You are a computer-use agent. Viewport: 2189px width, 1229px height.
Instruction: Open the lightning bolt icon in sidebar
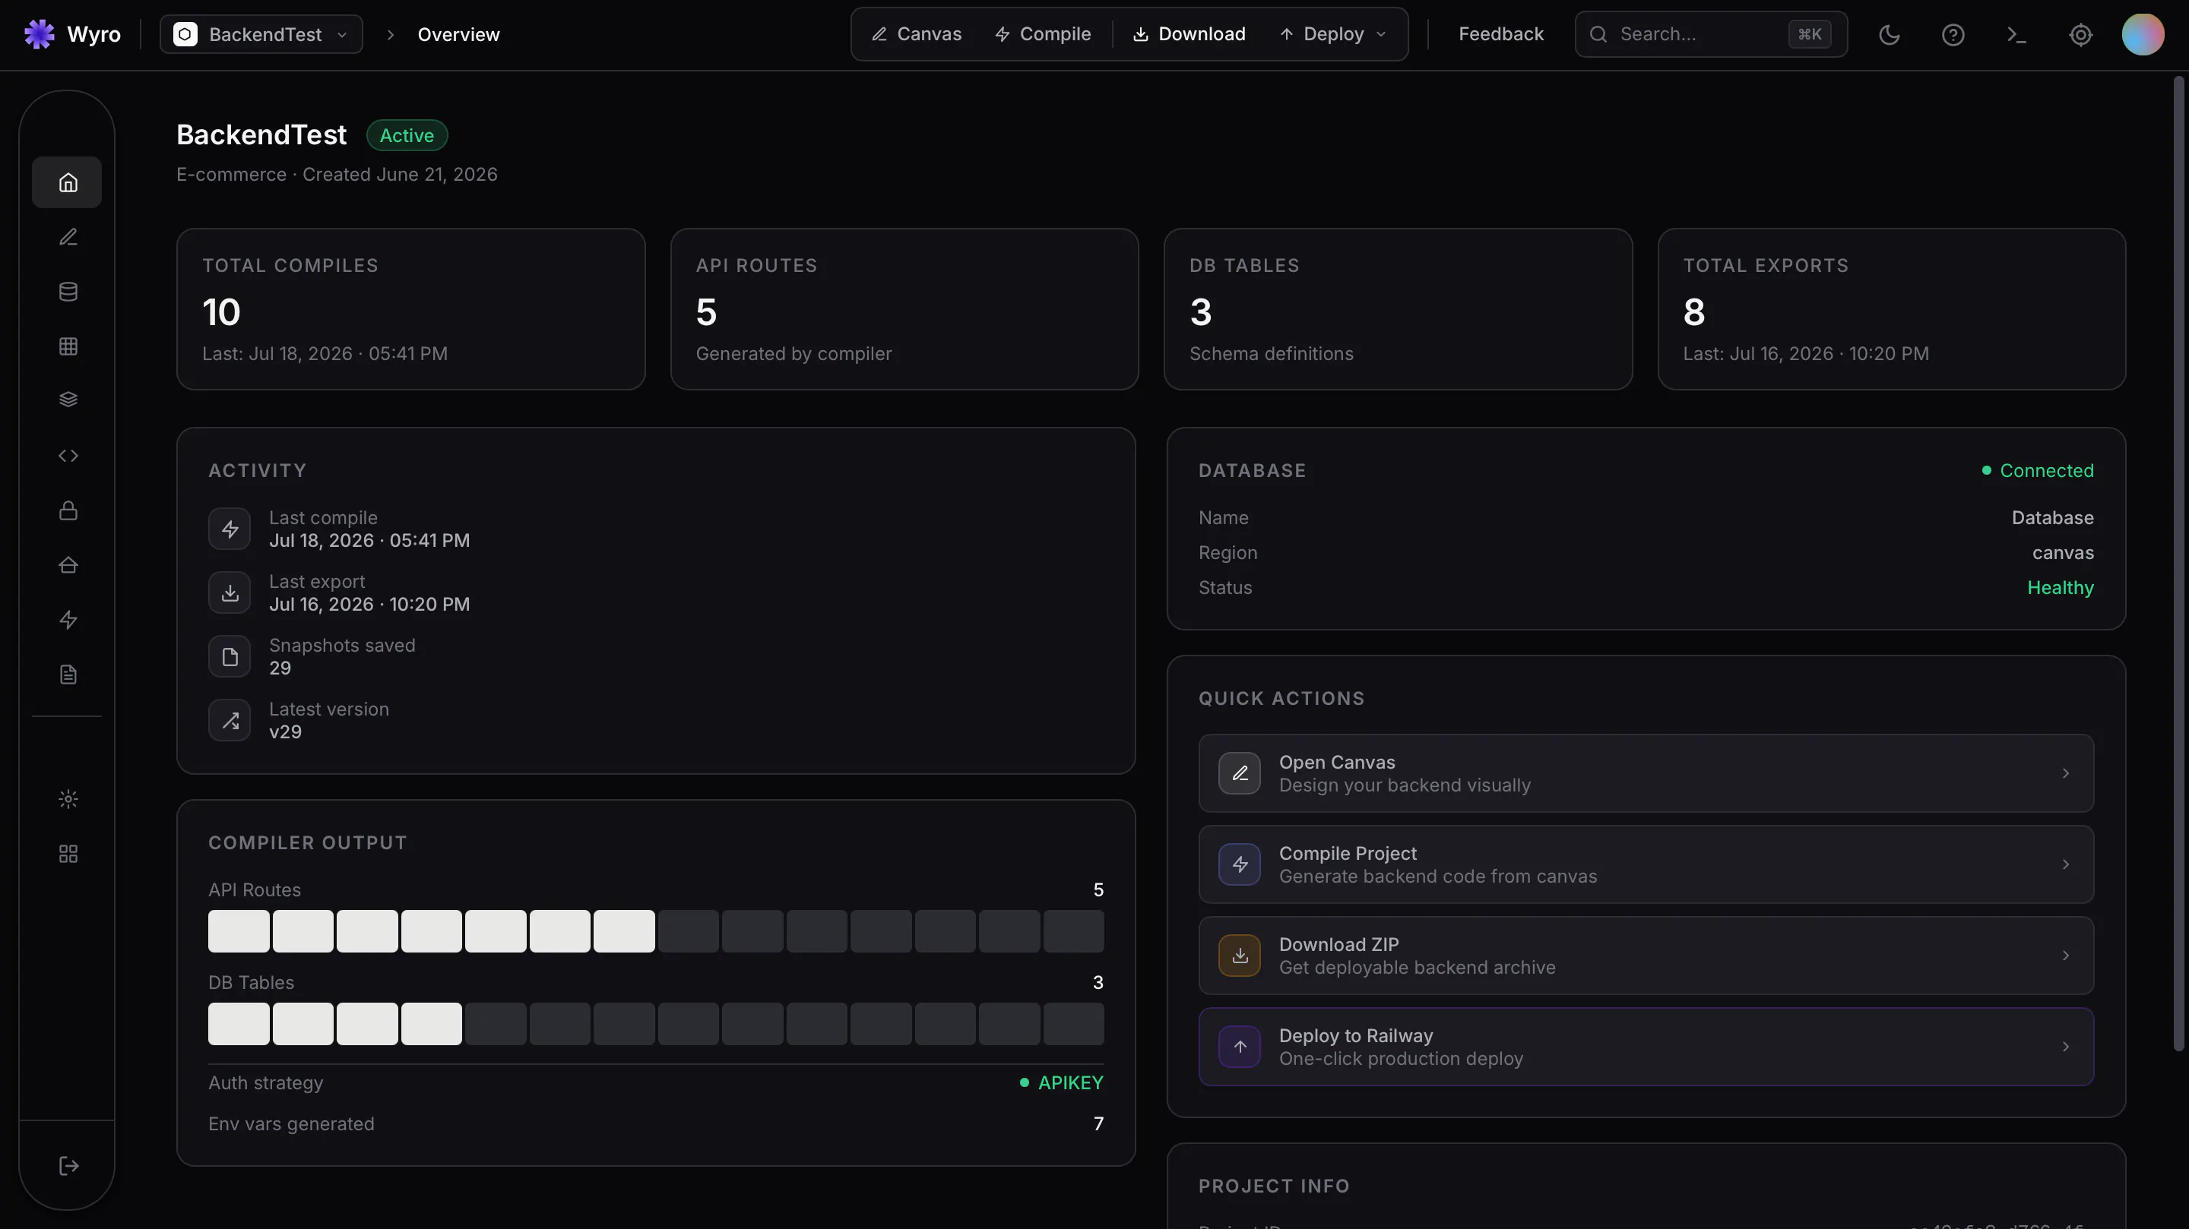[68, 619]
